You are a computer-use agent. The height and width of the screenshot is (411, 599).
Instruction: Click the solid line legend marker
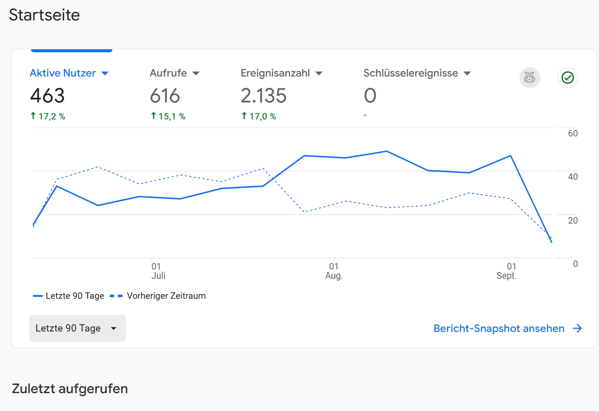click(x=38, y=296)
